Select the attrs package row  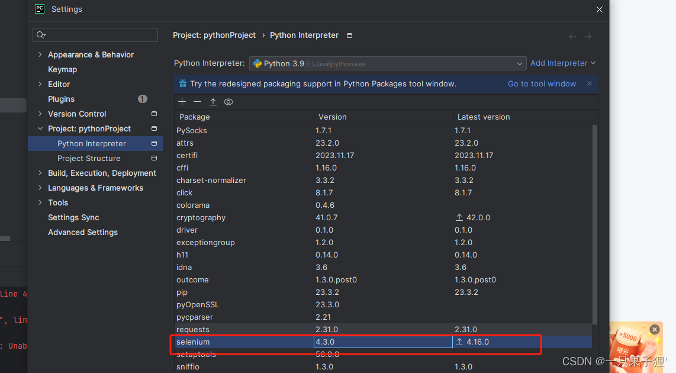[383, 143]
